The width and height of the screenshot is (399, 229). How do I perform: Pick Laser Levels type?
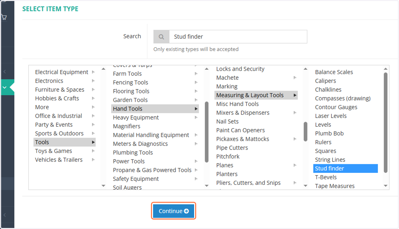[x=331, y=116]
